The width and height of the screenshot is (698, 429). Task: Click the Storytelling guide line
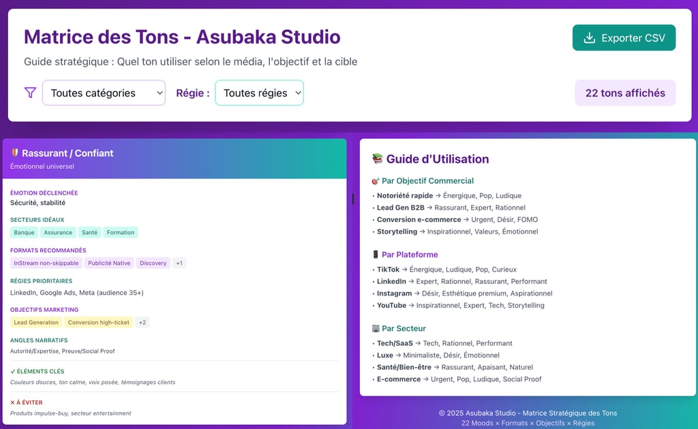(x=455, y=232)
